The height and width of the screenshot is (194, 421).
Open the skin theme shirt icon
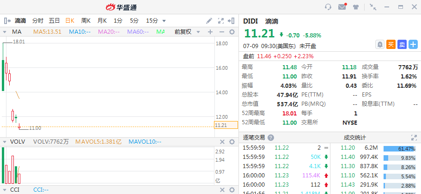tap(356, 7)
